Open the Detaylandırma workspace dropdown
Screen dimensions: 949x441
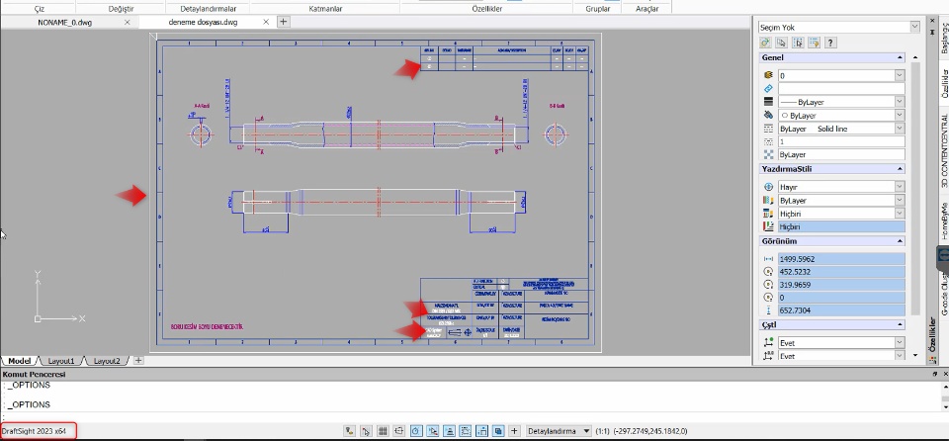coord(558,431)
